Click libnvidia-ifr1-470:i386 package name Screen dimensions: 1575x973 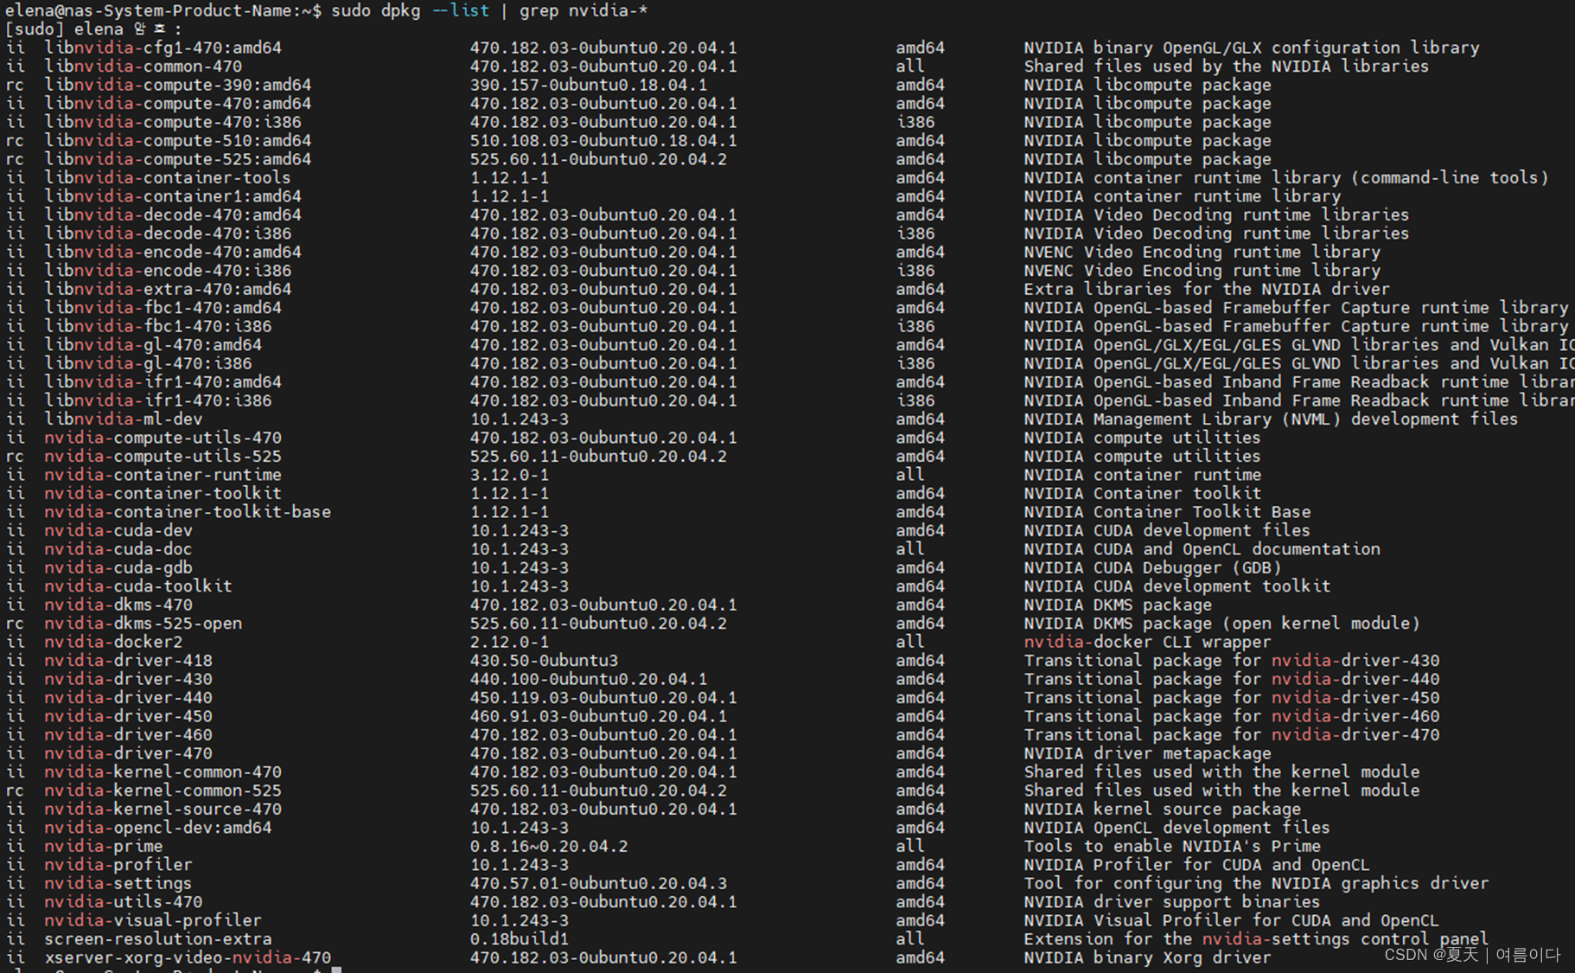[x=158, y=401]
